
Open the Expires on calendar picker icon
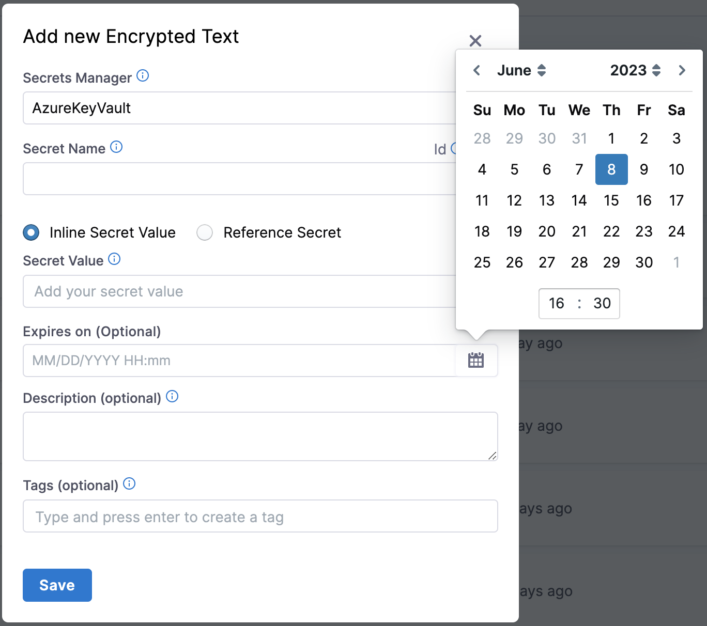coord(475,360)
